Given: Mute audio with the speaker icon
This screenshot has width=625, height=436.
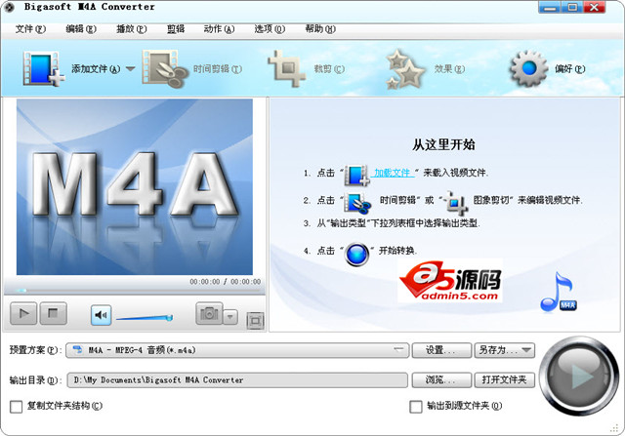Looking at the screenshot, I should [x=101, y=315].
